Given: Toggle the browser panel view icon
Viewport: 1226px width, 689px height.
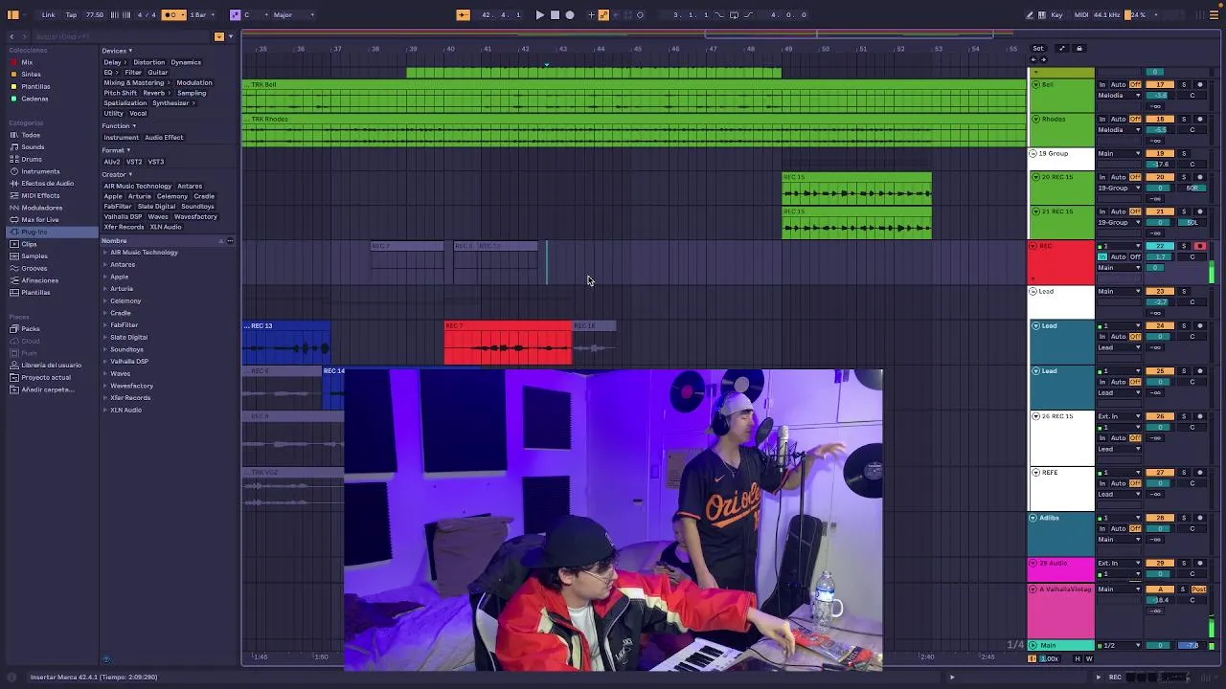Looking at the screenshot, I should [x=13, y=14].
